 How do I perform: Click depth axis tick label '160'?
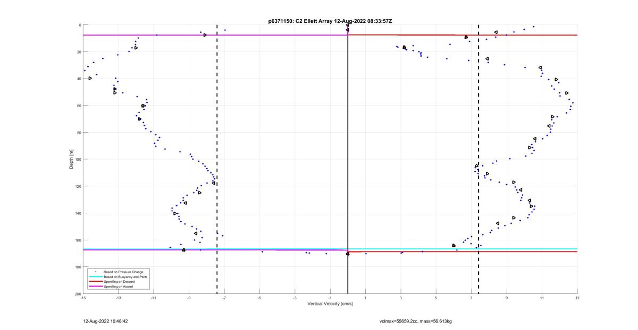point(78,240)
